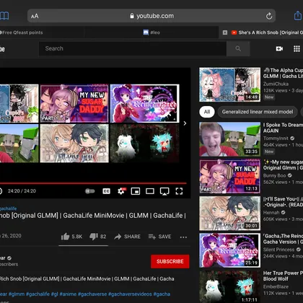Click the #anime hashtag link

[68, 294]
